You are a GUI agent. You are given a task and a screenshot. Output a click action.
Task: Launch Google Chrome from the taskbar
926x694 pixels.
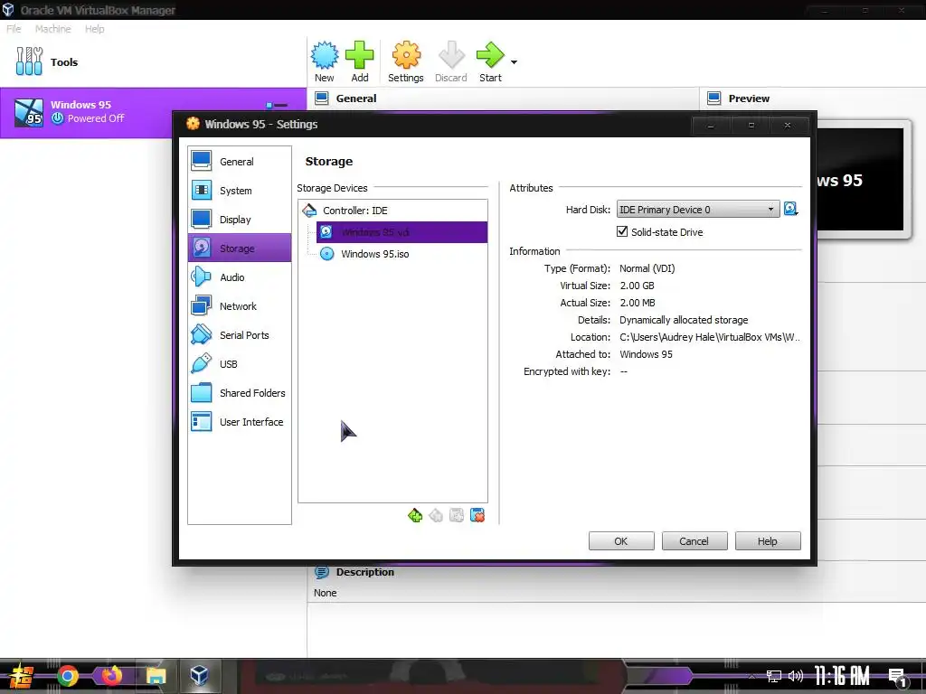click(x=67, y=676)
